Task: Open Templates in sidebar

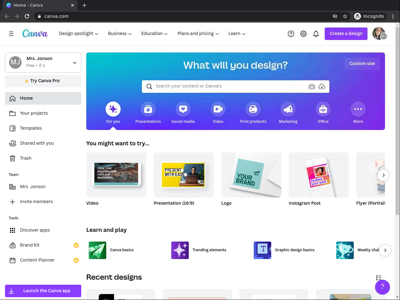Action: tap(43, 128)
